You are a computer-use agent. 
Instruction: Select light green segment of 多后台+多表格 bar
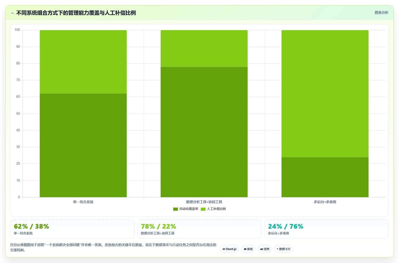(325, 94)
